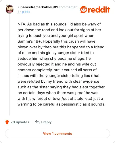Click the phrase "Sammi's 18+" in the comment
115x143 pixels.
pos(30,41)
